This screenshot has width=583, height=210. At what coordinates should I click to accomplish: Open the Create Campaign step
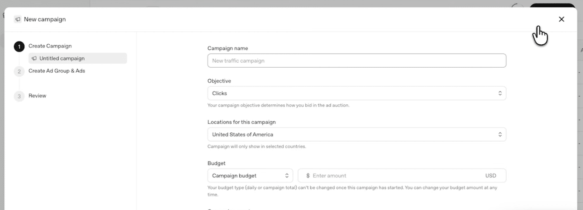pyautogui.click(x=50, y=46)
